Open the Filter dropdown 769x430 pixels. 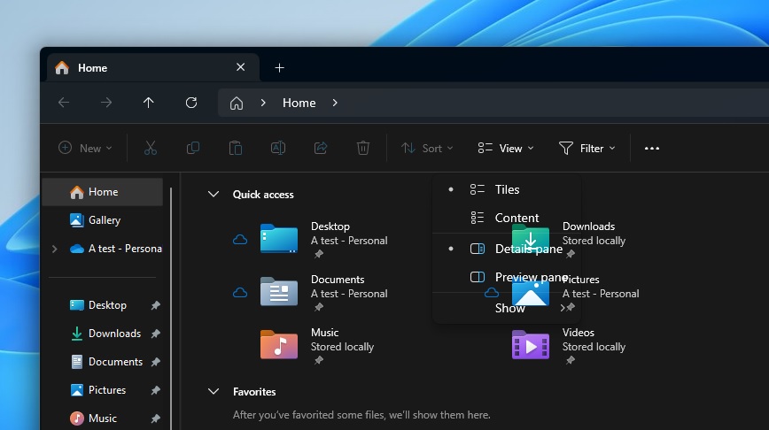(x=587, y=148)
